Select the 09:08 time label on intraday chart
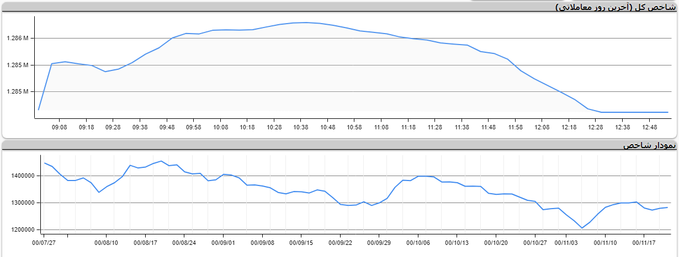 pyautogui.click(x=59, y=127)
